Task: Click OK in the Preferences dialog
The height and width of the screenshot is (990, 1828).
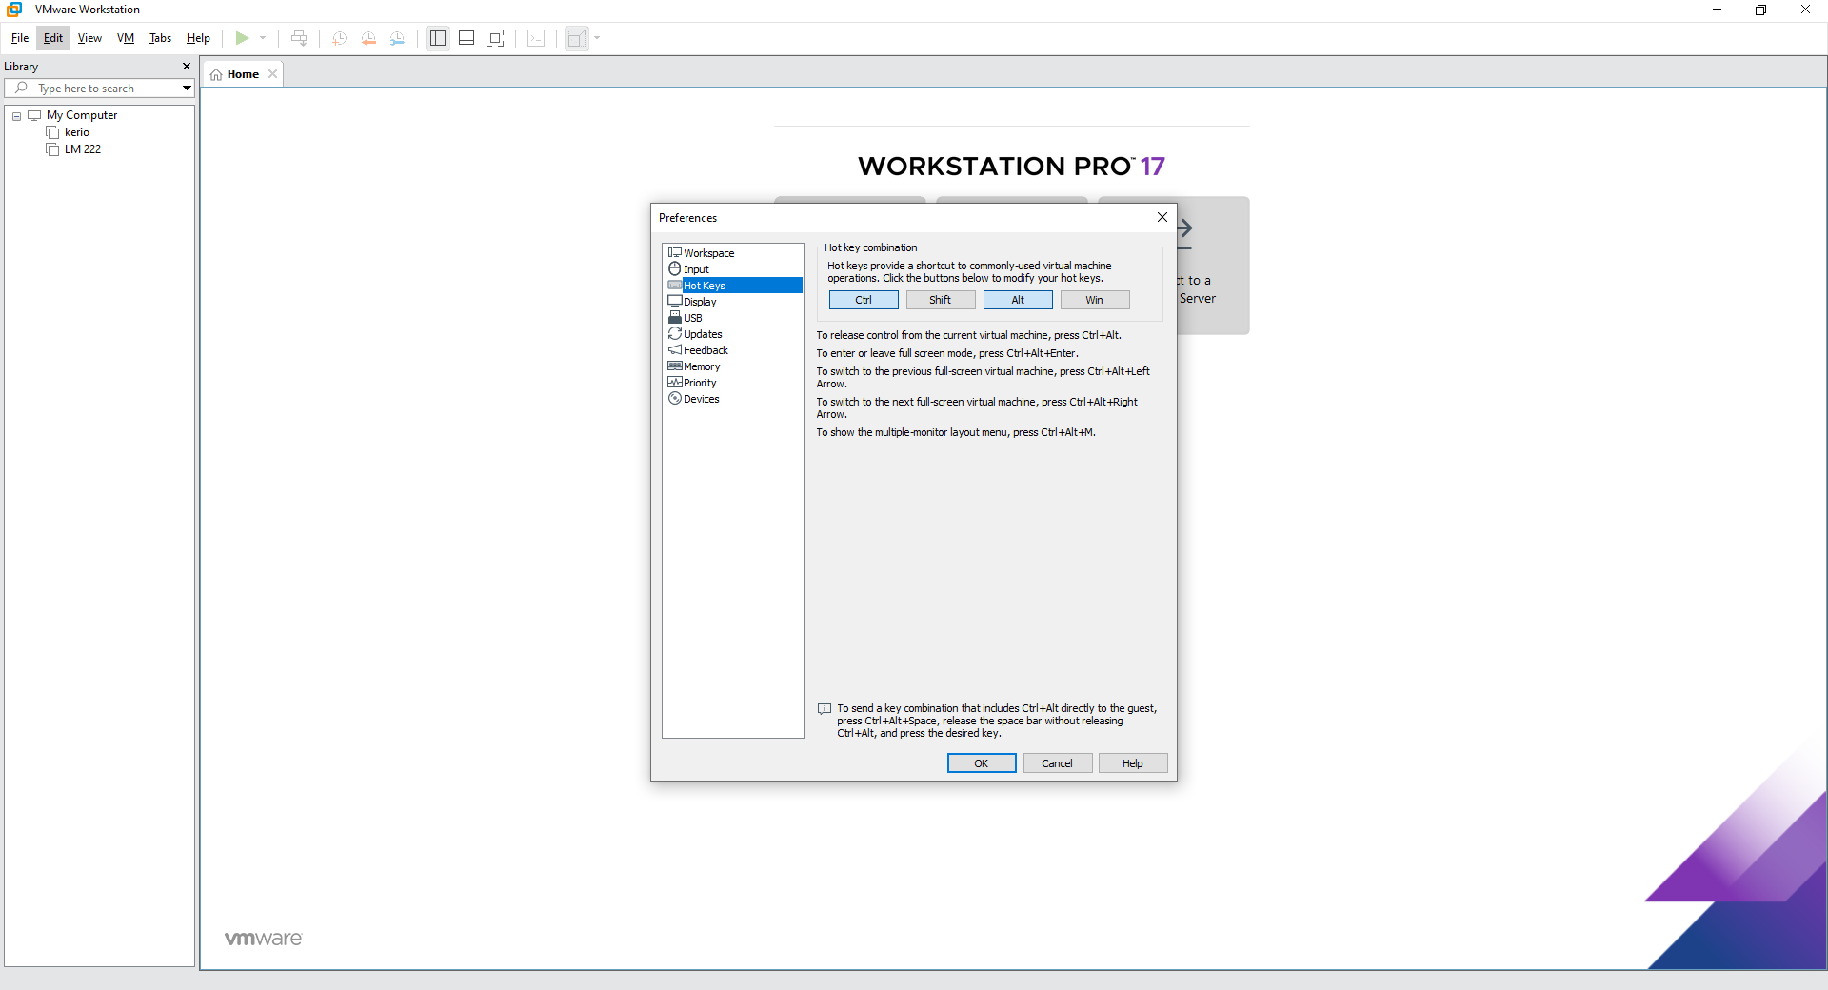Action: 982,763
